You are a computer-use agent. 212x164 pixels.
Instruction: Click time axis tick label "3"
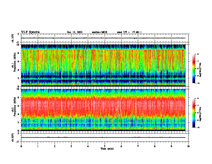[x=71, y=146]
